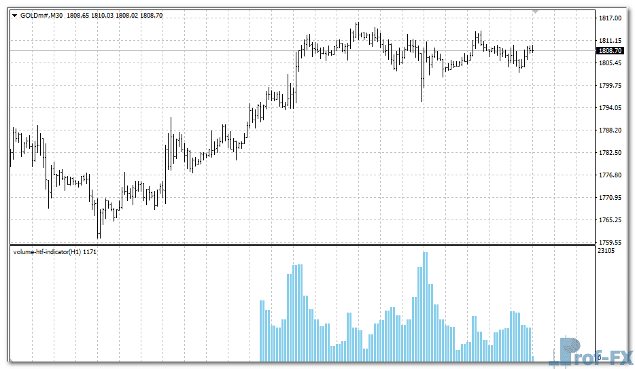The image size is (635, 369).
Task: Click the 1759.55 price scale label
Action: point(609,242)
